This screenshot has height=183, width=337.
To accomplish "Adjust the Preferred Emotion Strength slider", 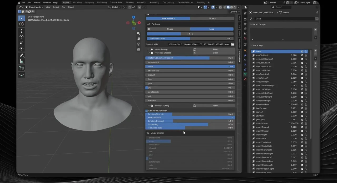I will pos(190,58).
